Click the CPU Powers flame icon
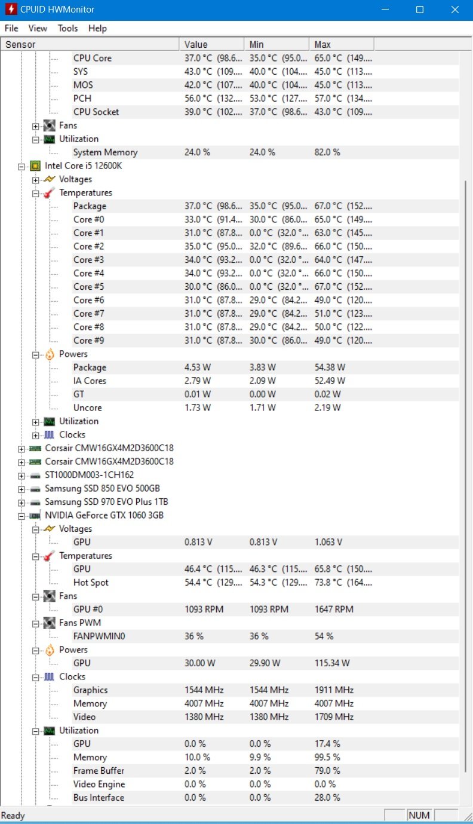473x824 pixels. click(x=50, y=354)
